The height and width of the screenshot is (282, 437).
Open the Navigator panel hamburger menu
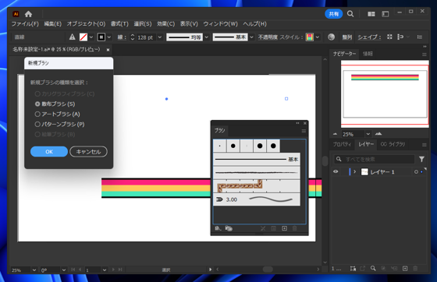[425, 55]
